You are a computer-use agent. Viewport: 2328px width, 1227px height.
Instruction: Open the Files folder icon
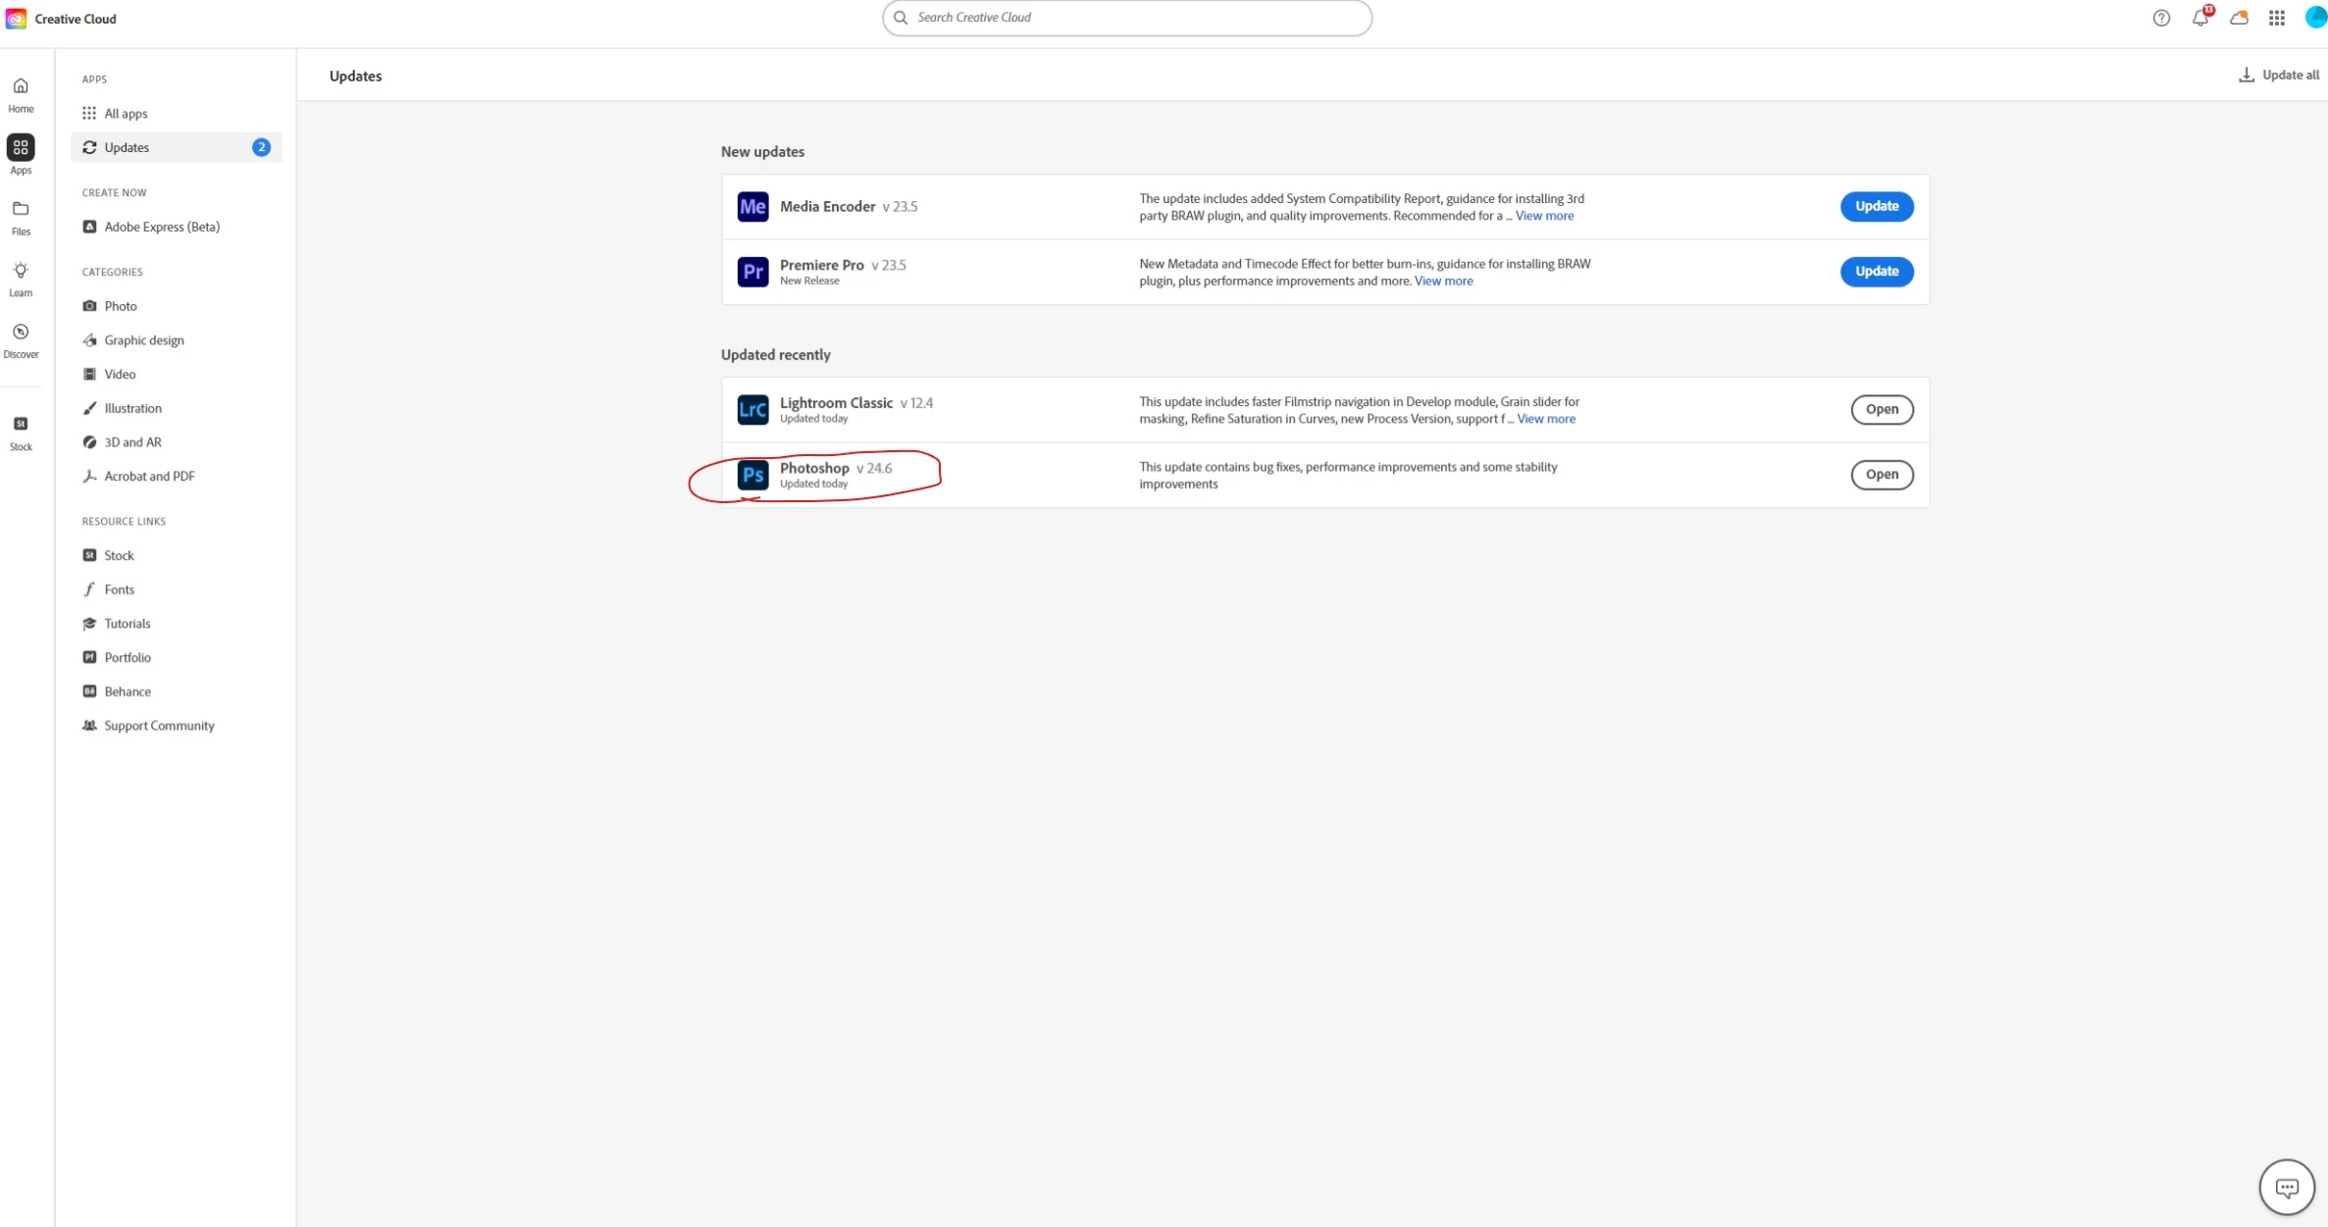click(x=21, y=217)
